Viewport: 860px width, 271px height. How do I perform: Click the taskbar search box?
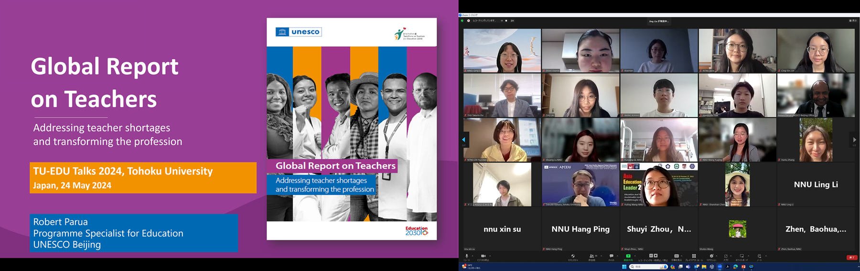[x=648, y=267]
